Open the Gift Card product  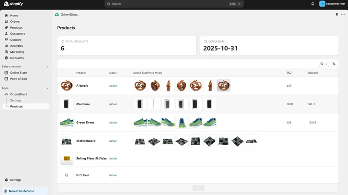[x=198, y=175]
